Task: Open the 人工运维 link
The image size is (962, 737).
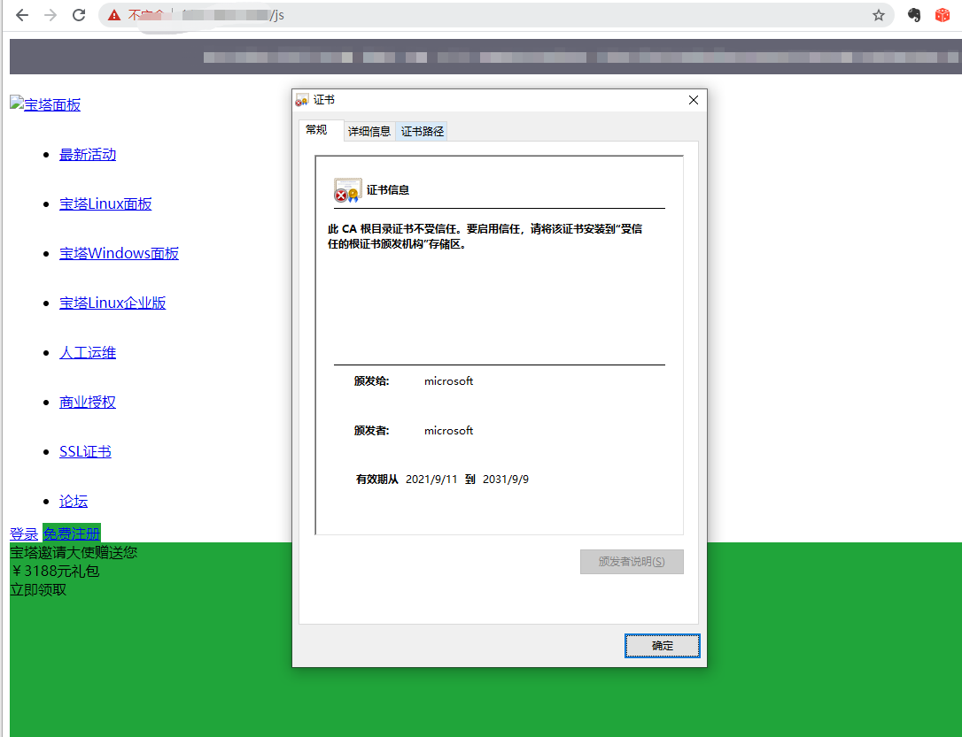Action: (88, 353)
